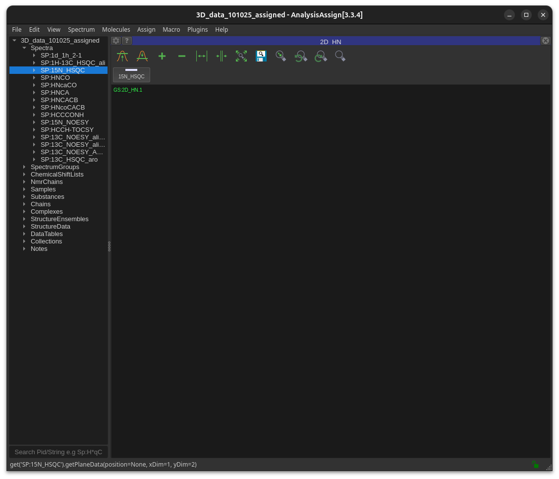Screen dimensions: 559x479
Task: Click the redo zoom magnifier icon
Action: pyautogui.click(x=321, y=56)
